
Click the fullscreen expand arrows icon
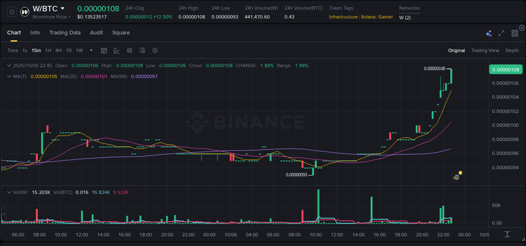pos(501,33)
